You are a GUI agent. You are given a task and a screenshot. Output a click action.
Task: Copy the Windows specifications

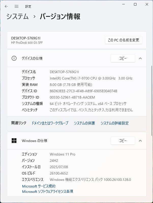click(123, 141)
